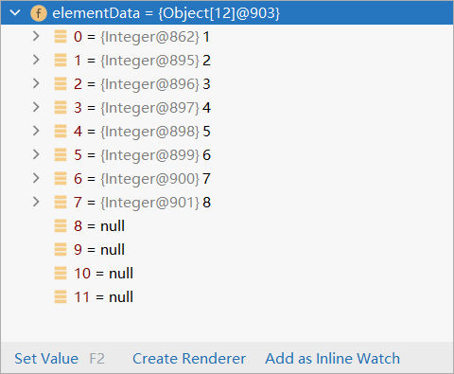
Task: Expand element 5 Integer@899
Action: [x=36, y=154]
